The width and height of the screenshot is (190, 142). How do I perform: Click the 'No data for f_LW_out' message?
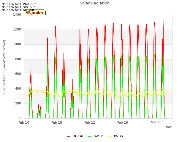[18, 10]
